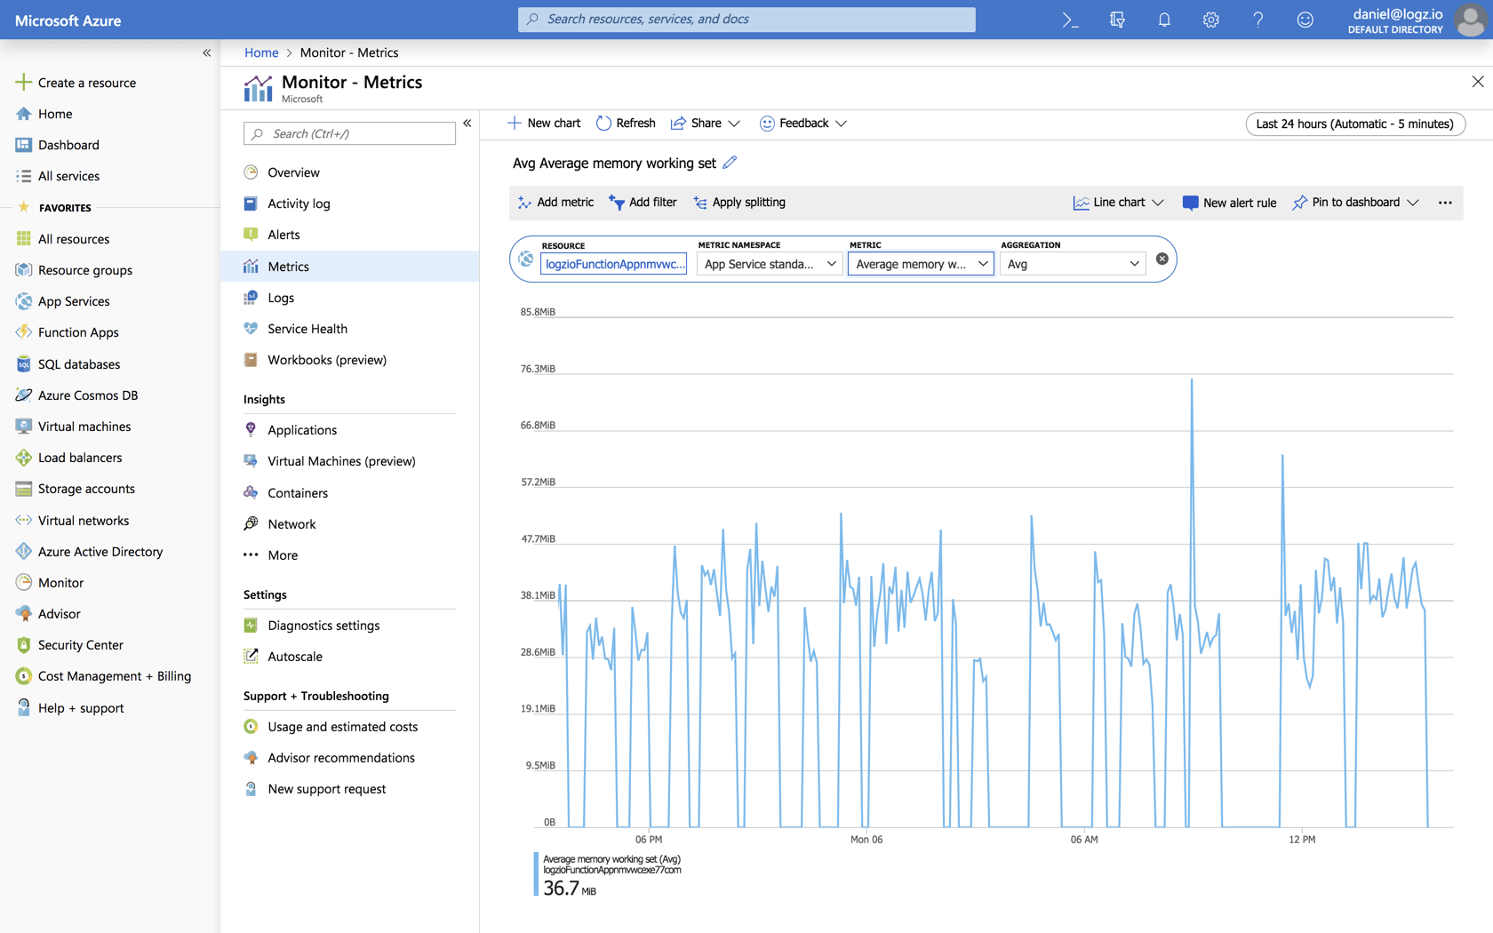Click Apply splitting
1493x933 pixels.
(739, 203)
